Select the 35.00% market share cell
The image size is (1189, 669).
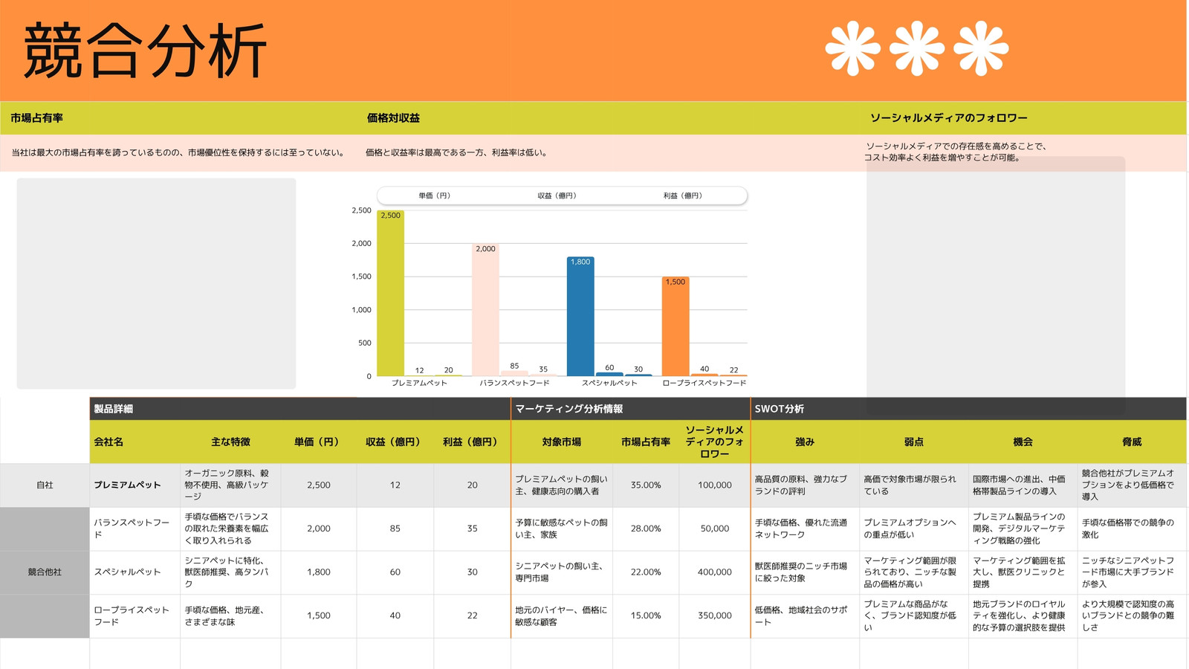click(x=646, y=485)
